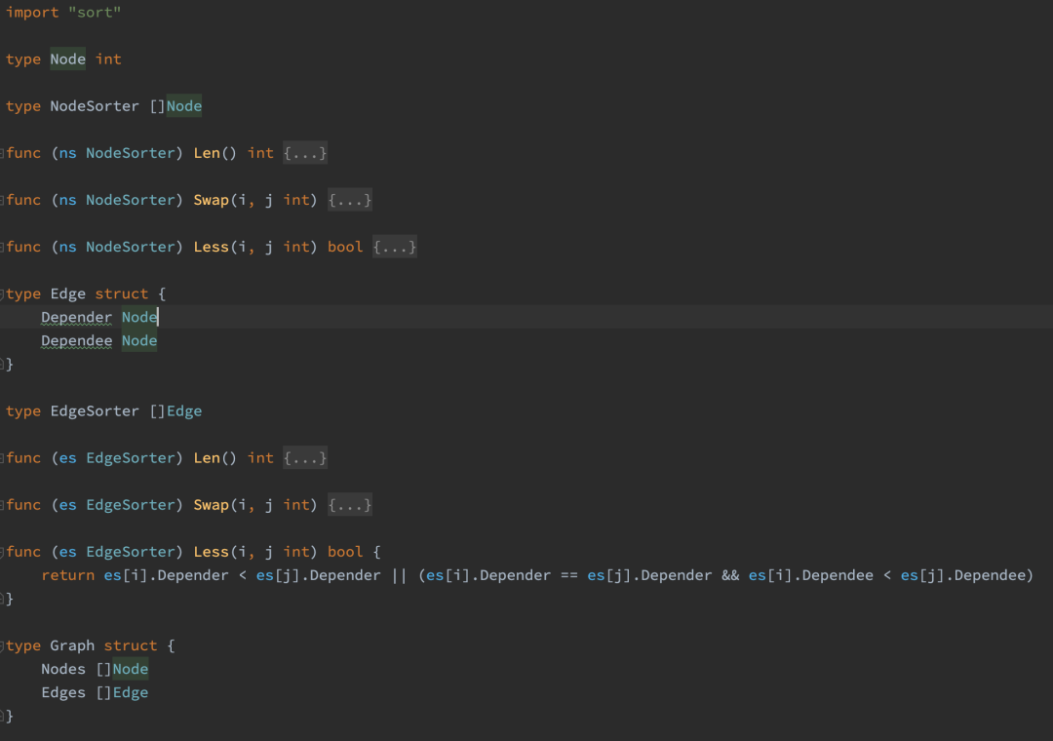This screenshot has height=741, width=1053.
Task: Click the gutter fold marker beside NodeSorter Swap
Action: 2,201
